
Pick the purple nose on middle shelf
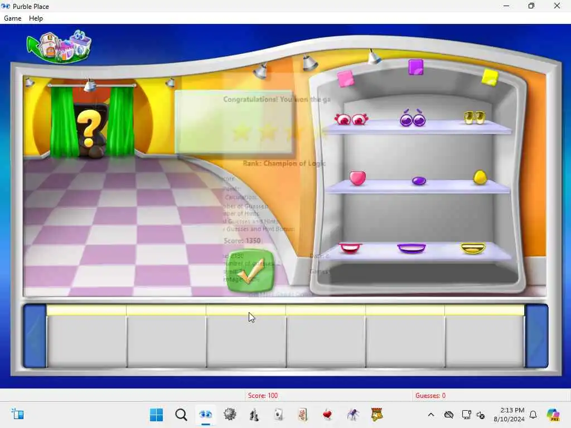click(419, 181)
